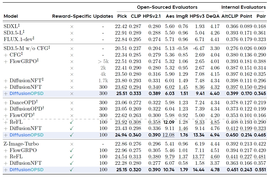
Task: Select the "Point" column header
Action: coord(246,16)
